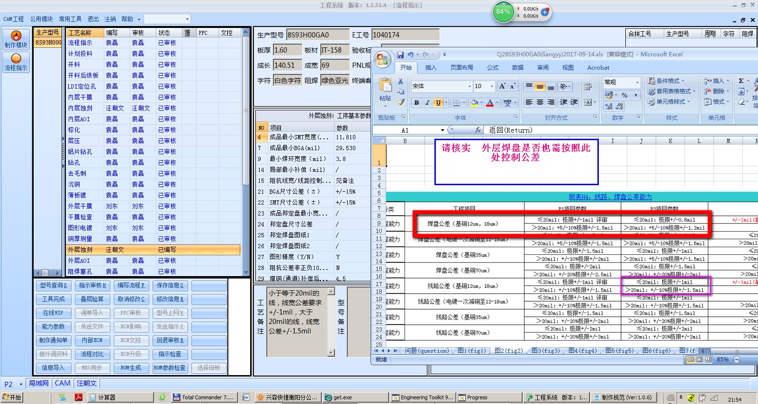Click the Align Text Right icon
Viewport: 758px width, 404px height.
(x=550, y=102)
